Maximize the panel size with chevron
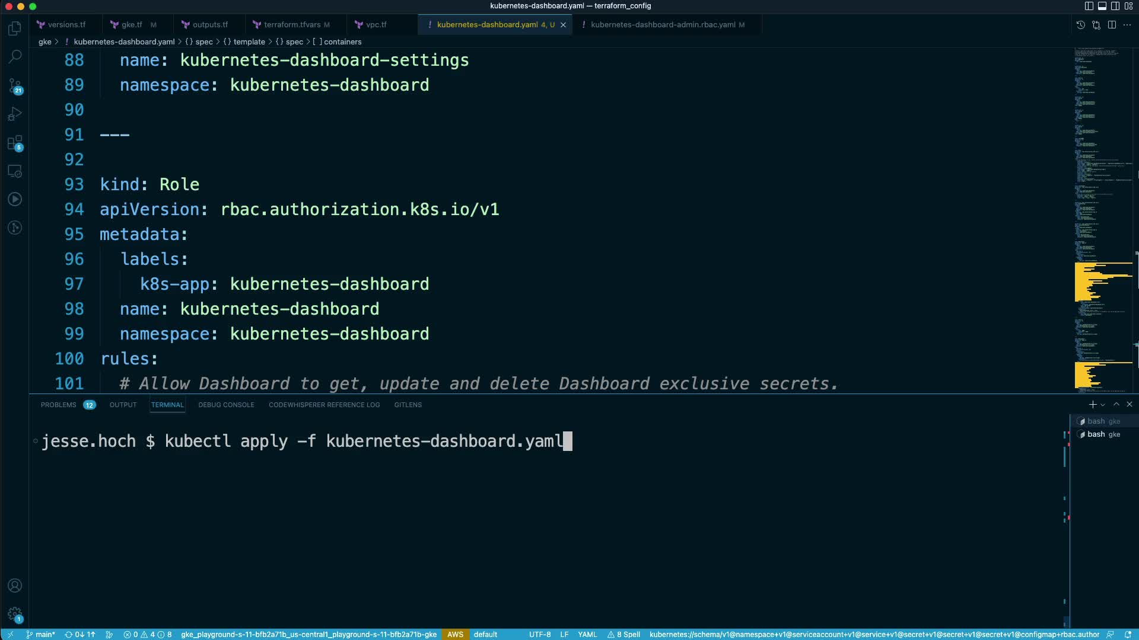Screen dimensions: 1139x640 (x=1116, y=404)
